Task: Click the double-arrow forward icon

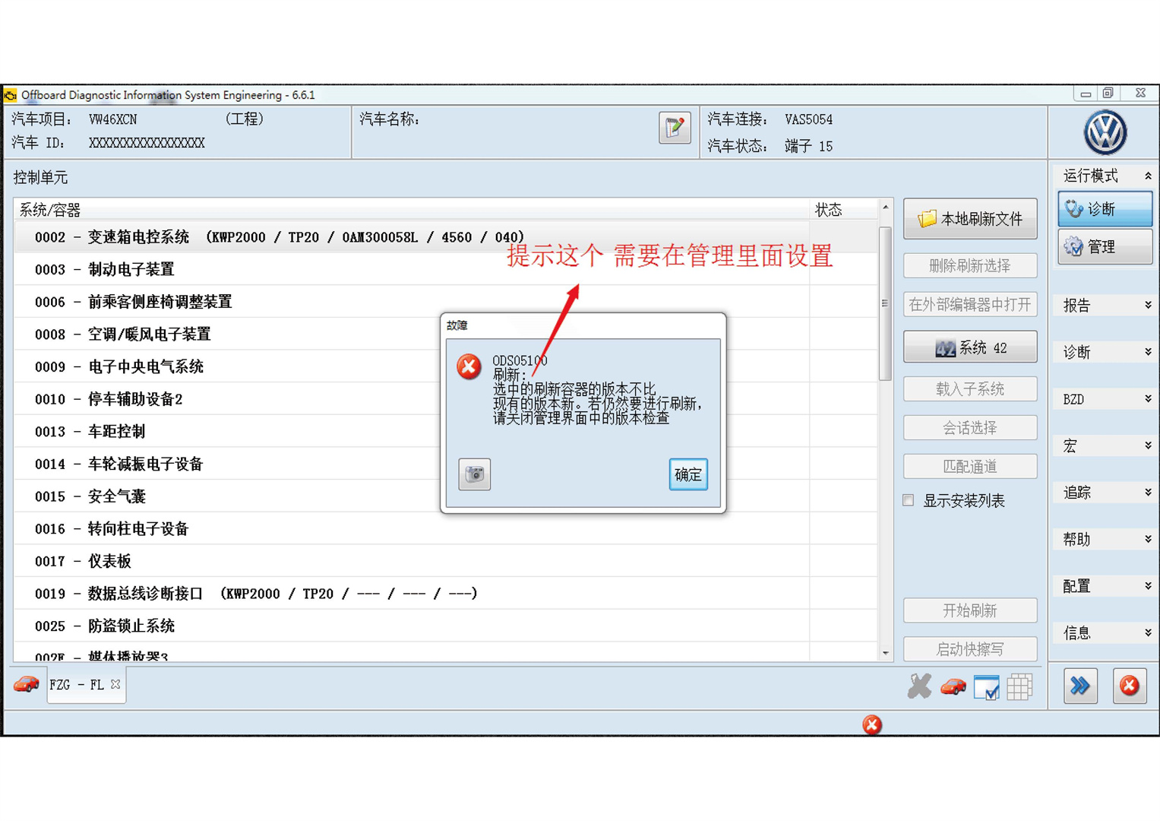Action: tap(1080, 686)
